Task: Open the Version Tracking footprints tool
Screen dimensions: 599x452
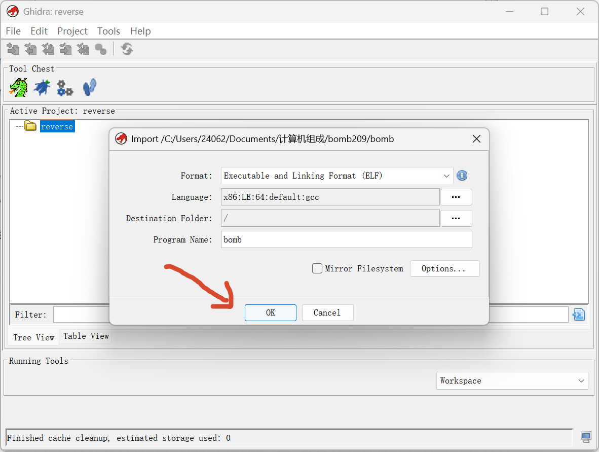Action: coord(89,87)
